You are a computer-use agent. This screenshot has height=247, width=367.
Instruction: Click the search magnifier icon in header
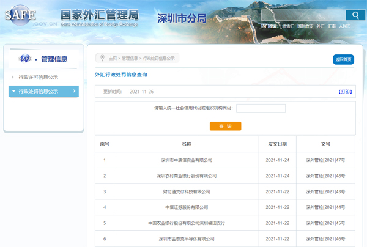[x=354, y=15]
